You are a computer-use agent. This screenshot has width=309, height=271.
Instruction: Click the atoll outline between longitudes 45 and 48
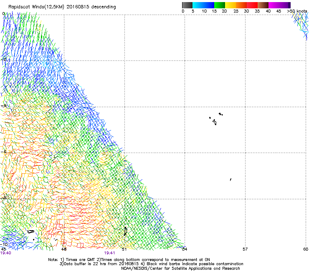(x=31, y=232)
